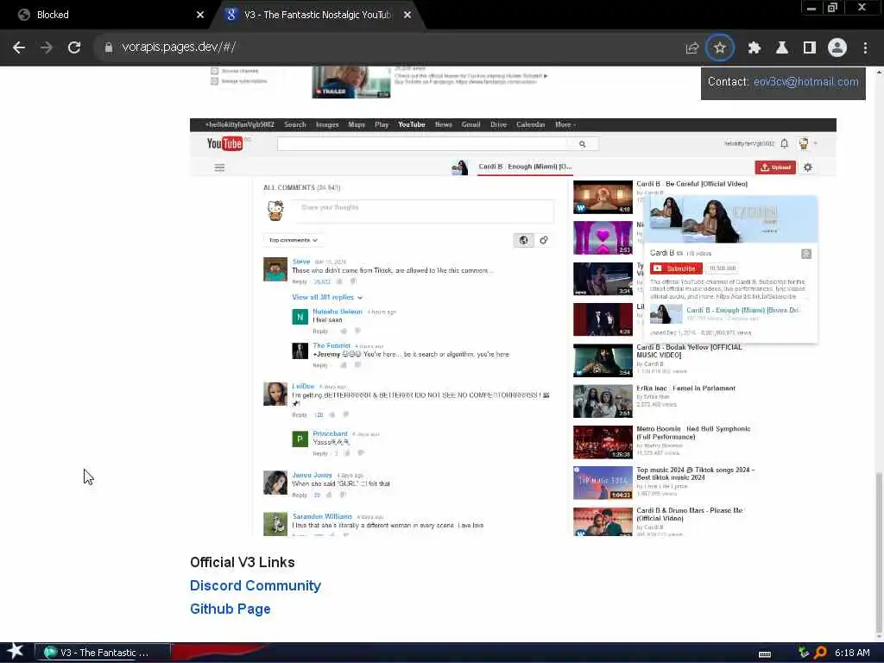Click Cardi B Enough (Miami) link in channel card

[743, 310]
